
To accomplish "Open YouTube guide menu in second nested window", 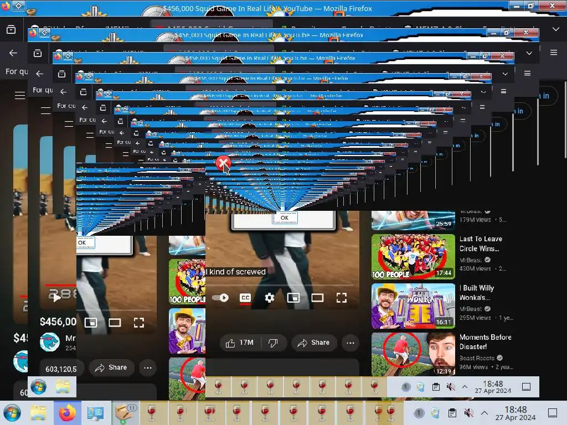I will (x=45, y=111).
